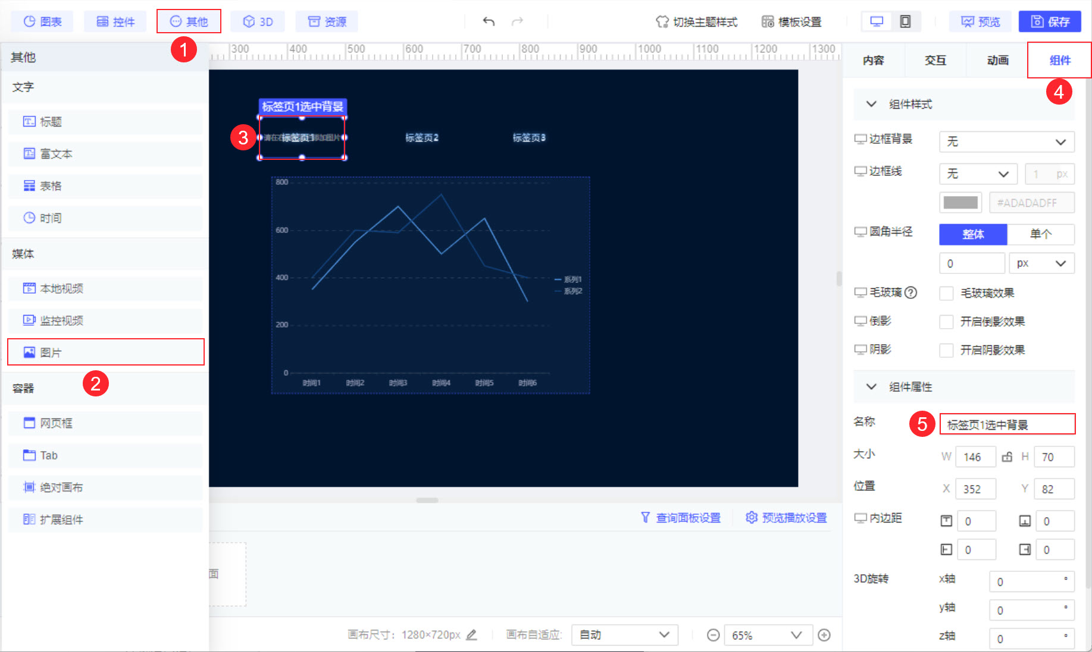Open the 其他 components category
1092x652 pixels.
pyautogui.click(x=189, y=22)
